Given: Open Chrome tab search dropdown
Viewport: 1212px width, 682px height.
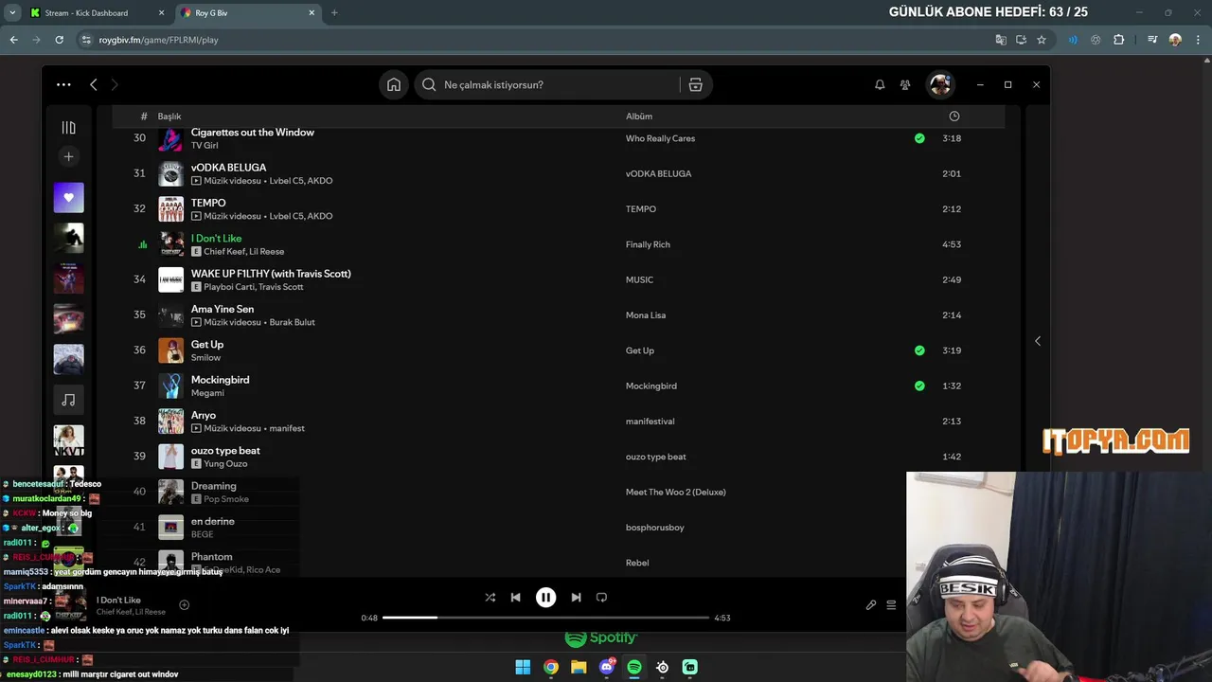Looking at the screenshot, I should pos(12,13).
